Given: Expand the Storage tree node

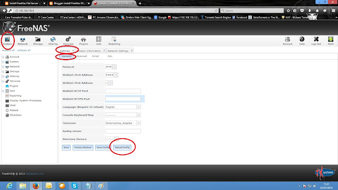Looking at the screenshot, I should (x=3, y=72).
